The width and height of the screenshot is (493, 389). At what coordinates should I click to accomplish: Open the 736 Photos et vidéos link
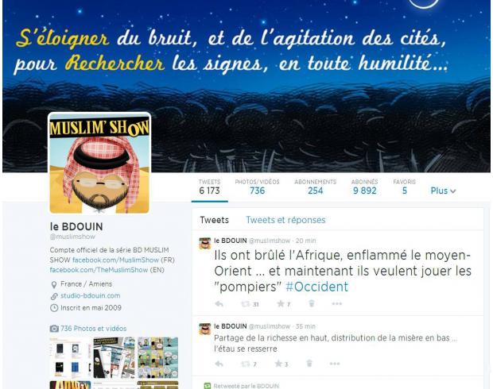pos(93,329)
